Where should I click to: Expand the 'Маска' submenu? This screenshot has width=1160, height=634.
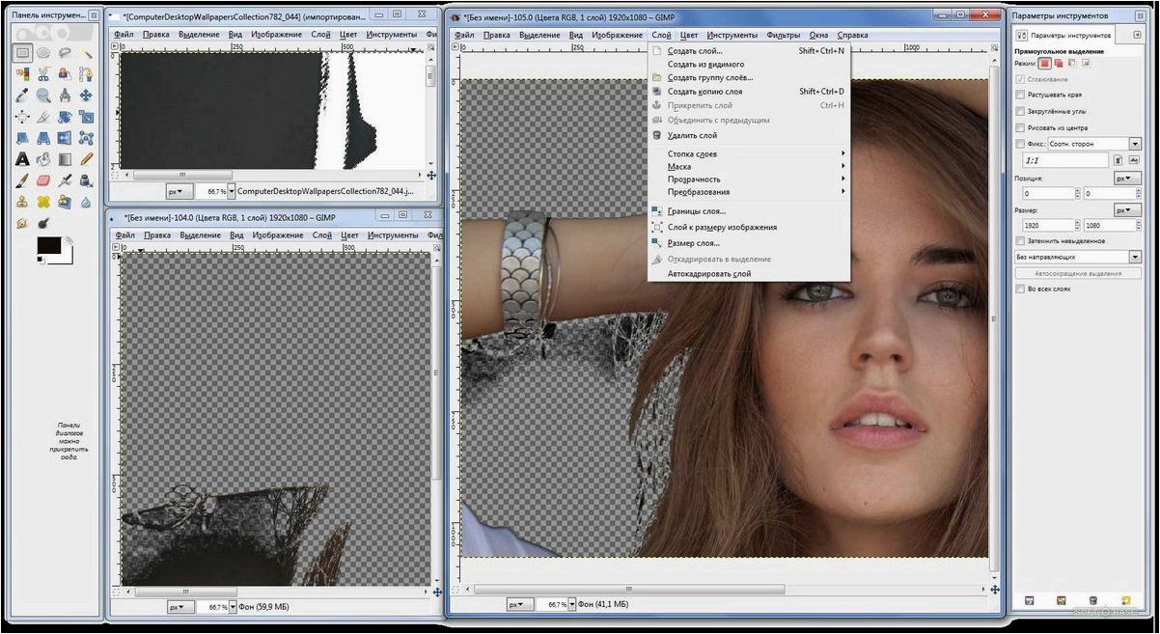[x=750, y=166]
